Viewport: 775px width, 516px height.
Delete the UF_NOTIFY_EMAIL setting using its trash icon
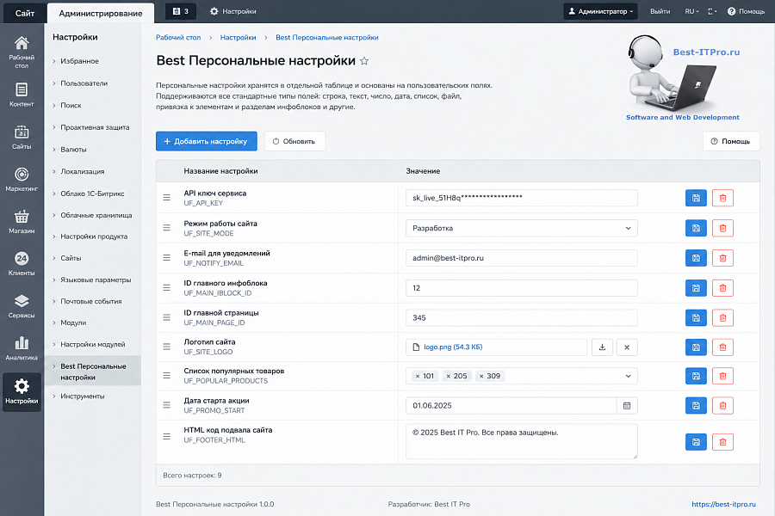point(722,258)
